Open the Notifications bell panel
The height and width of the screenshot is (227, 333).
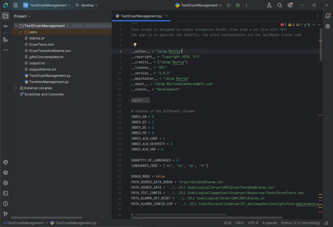tap(327, 16)
